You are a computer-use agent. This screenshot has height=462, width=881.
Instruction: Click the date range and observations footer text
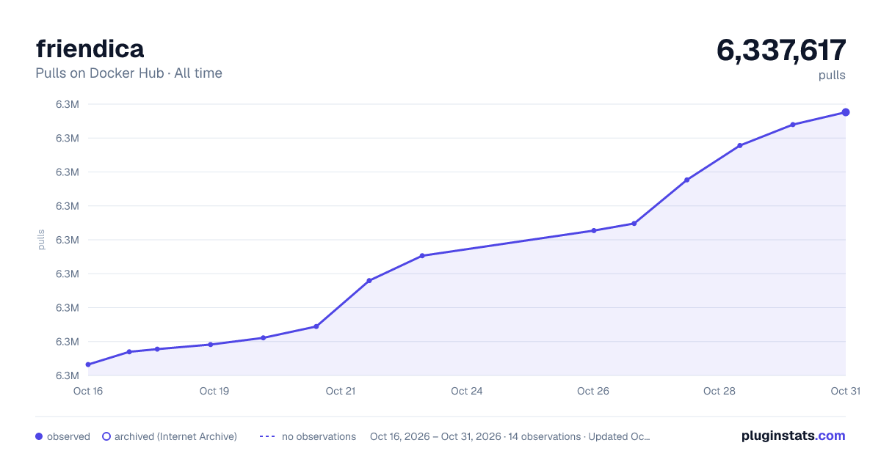(x=510, y=436)
